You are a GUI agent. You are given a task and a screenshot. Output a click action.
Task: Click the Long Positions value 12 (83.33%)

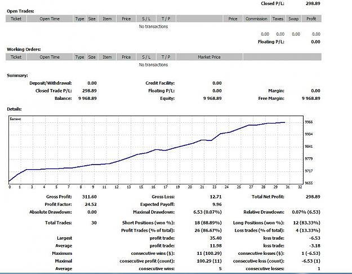[x=306, y=223]
